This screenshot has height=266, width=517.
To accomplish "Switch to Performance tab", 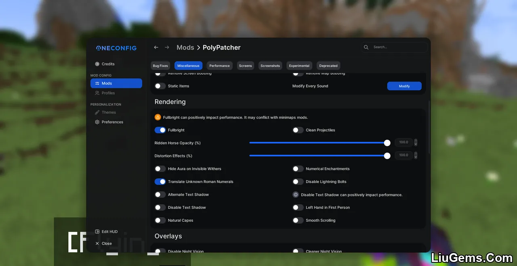I will (x=219, y=66).
